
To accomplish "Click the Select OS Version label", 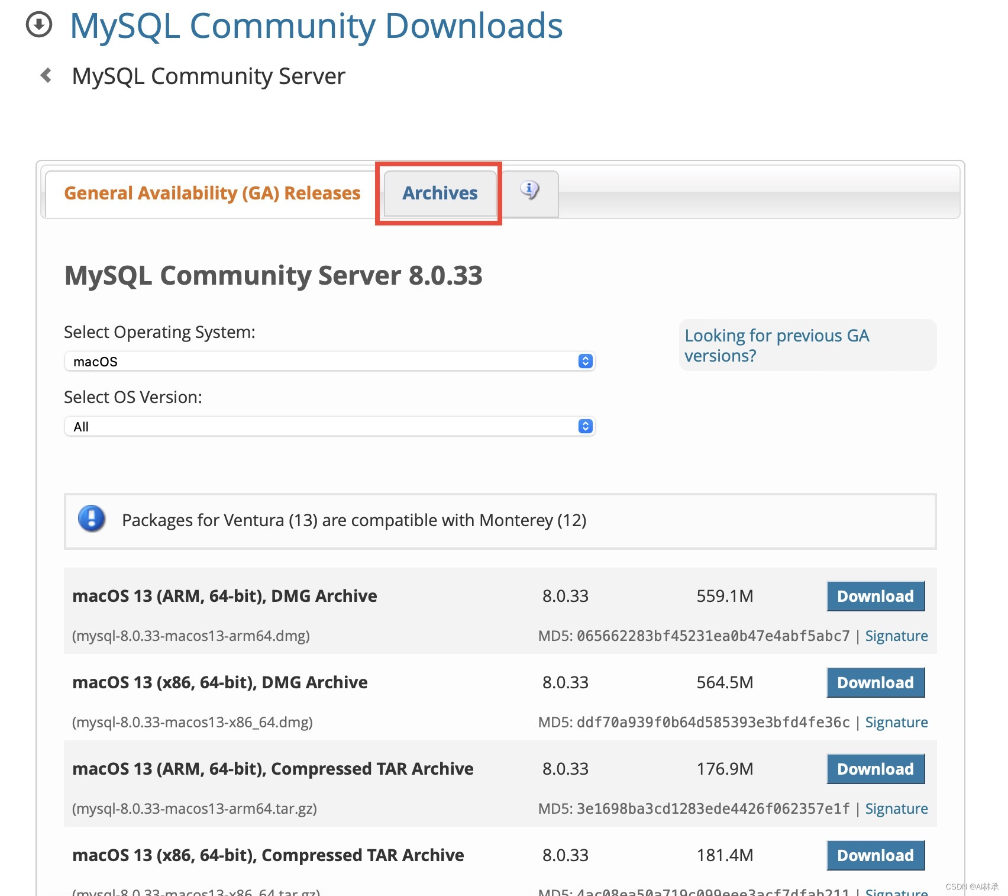I will pos(133,397).
